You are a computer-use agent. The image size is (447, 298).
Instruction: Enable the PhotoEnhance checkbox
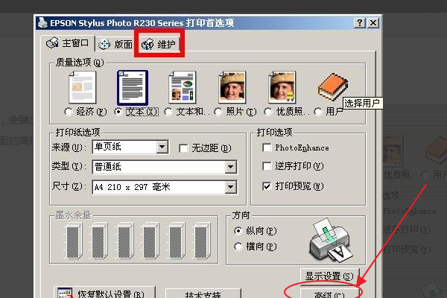point(267,148)
